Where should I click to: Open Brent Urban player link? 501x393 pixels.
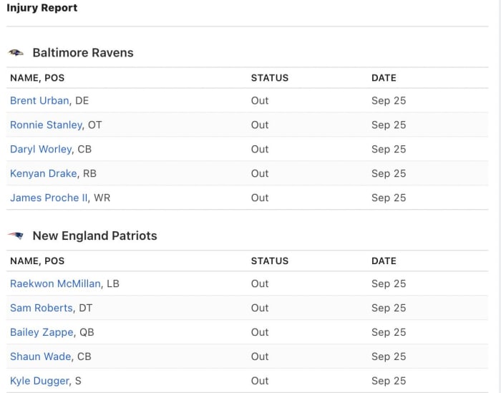(x=39, y=100)
